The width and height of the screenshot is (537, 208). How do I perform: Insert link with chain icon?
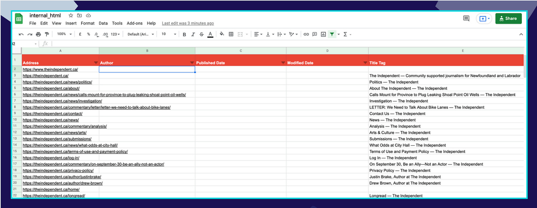click(x=306, y=34)
